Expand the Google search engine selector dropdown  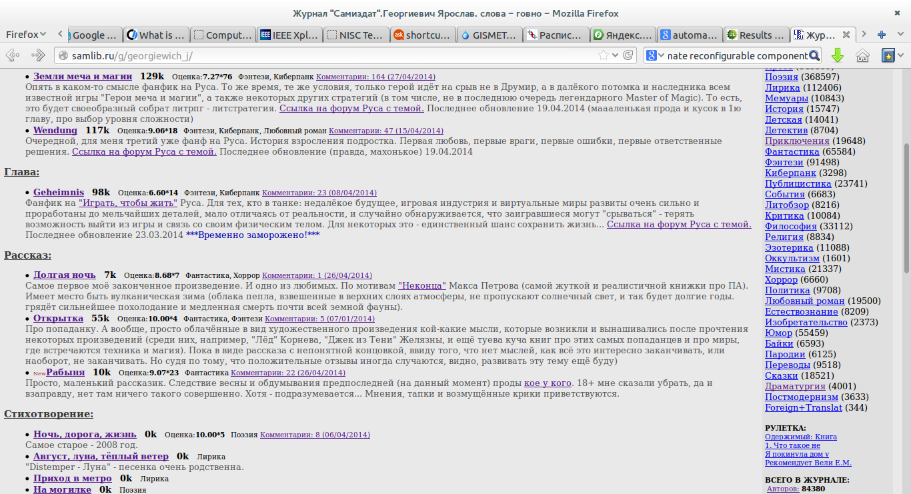(x=655, y=55)
